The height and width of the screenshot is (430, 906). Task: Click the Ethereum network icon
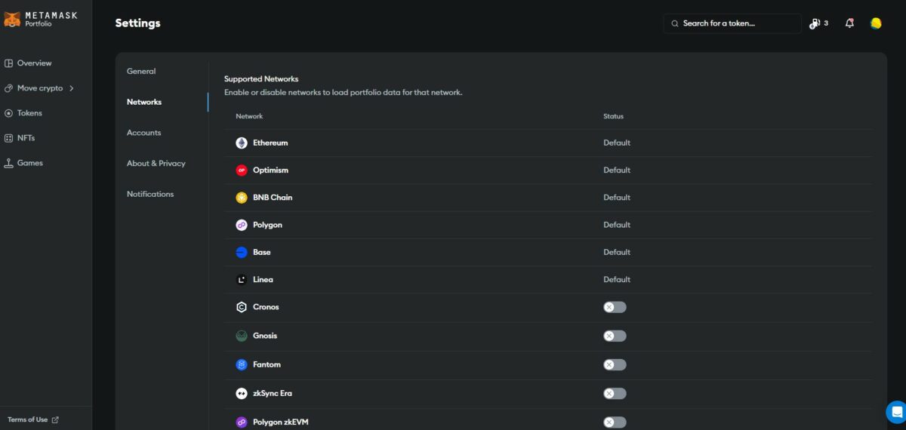pos(242,143)
